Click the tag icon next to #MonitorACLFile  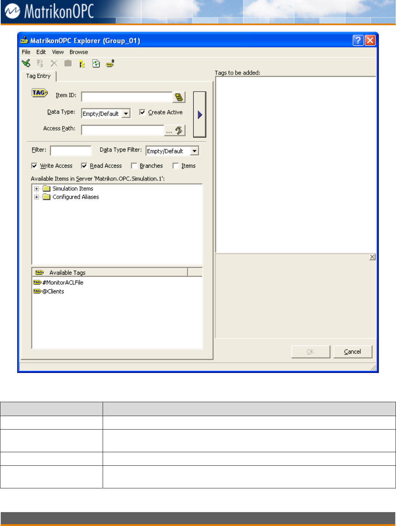[x=37, y=282]
